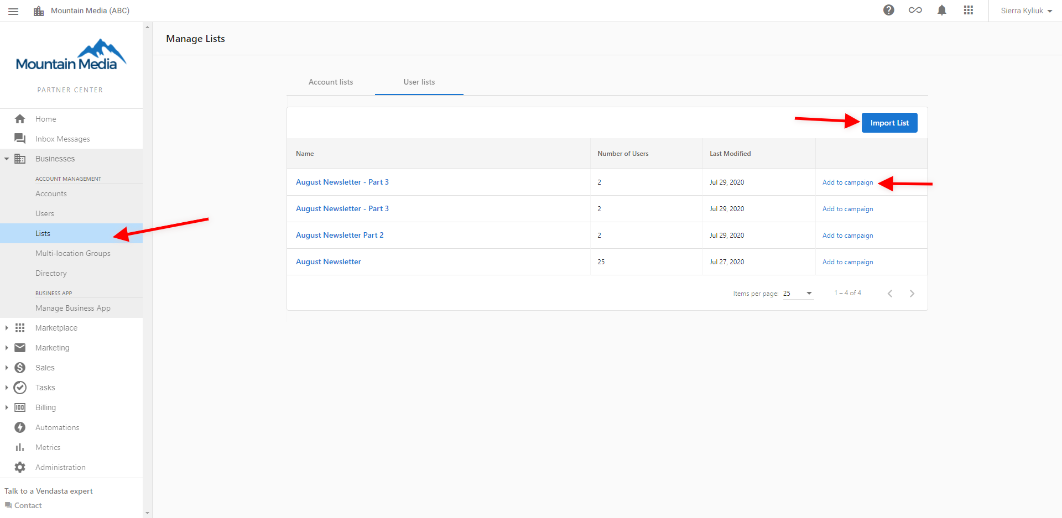Collapse the Businesses section arrow
Viewport: 1062px width, 518px height.
(x=7, y=159)
